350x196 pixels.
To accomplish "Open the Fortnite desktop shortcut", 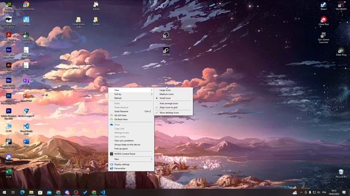I will 26,21.
